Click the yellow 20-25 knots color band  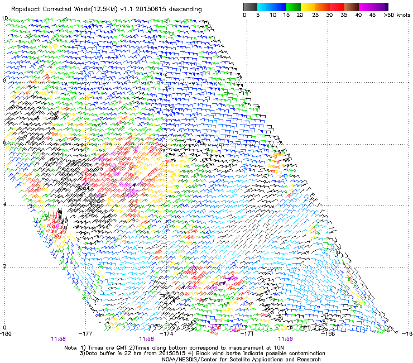[x=308, y=7]
